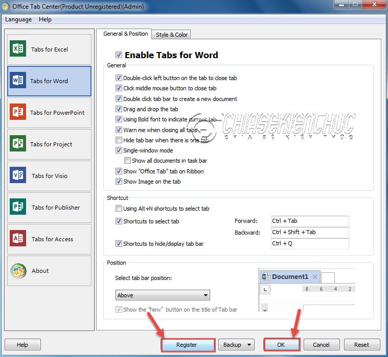Click the X on Document1 preview tab
This screenshot has width=388, height=357.
pyautogui.click(x=315, y=276)
